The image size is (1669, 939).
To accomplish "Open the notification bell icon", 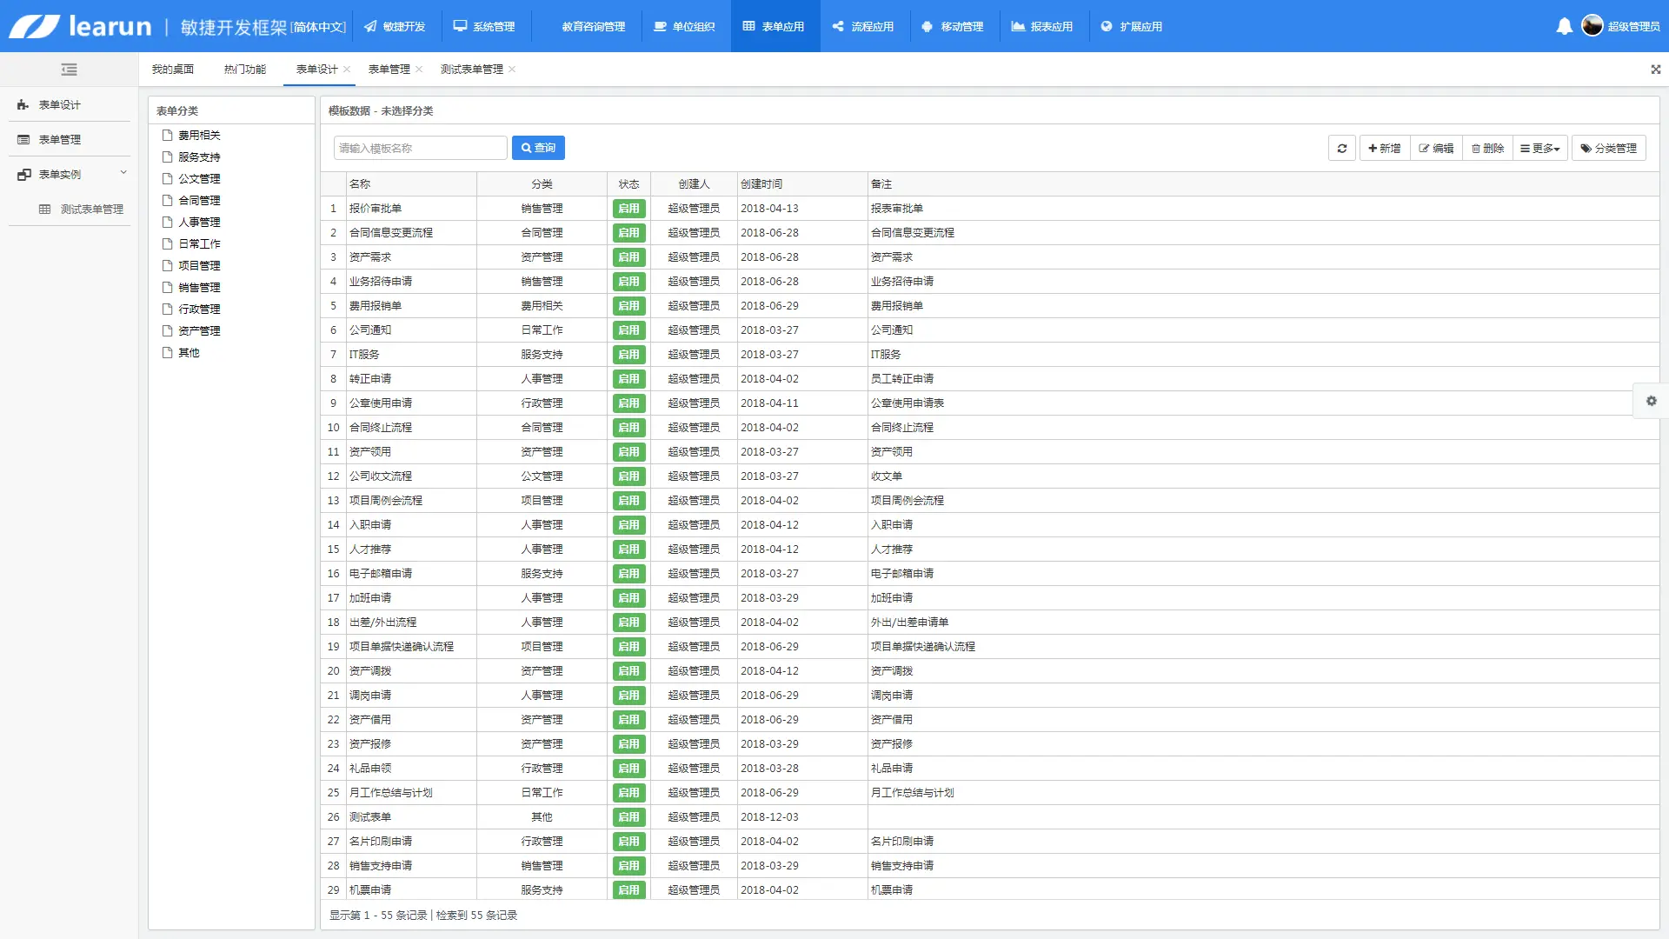I will (x=1564, y=26).
